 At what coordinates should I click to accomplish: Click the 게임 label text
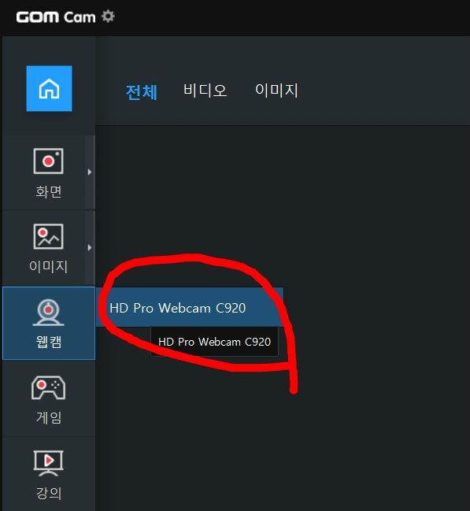[x=49, y=417]
